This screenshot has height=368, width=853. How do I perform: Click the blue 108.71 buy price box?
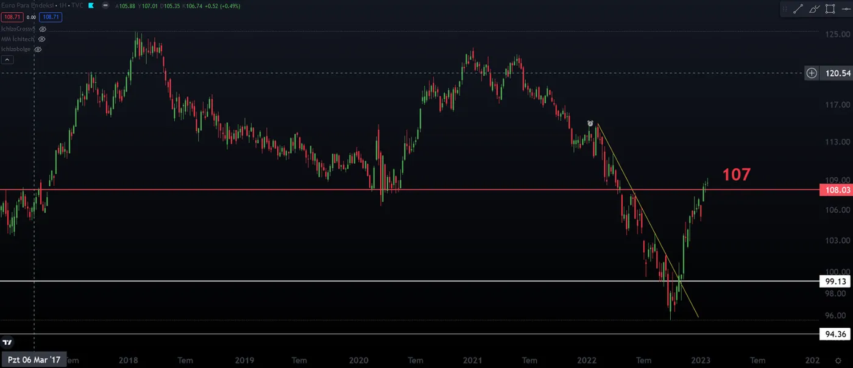click(52, 17)
